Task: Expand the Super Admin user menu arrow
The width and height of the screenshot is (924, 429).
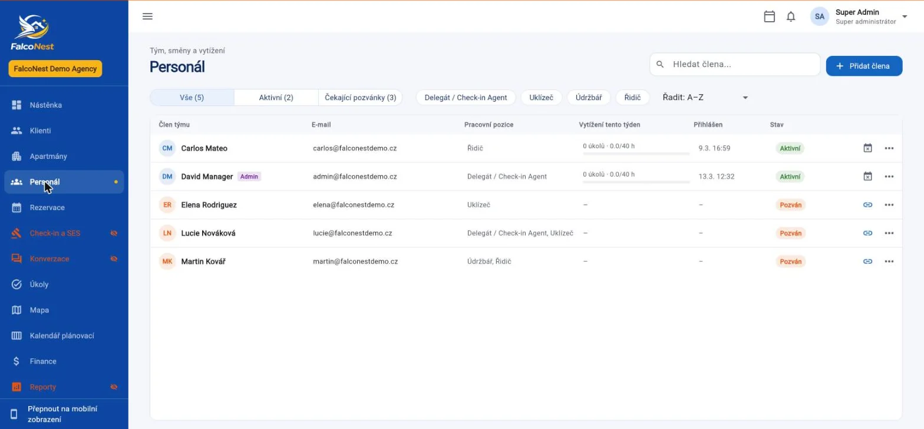Action: [905, 16]
